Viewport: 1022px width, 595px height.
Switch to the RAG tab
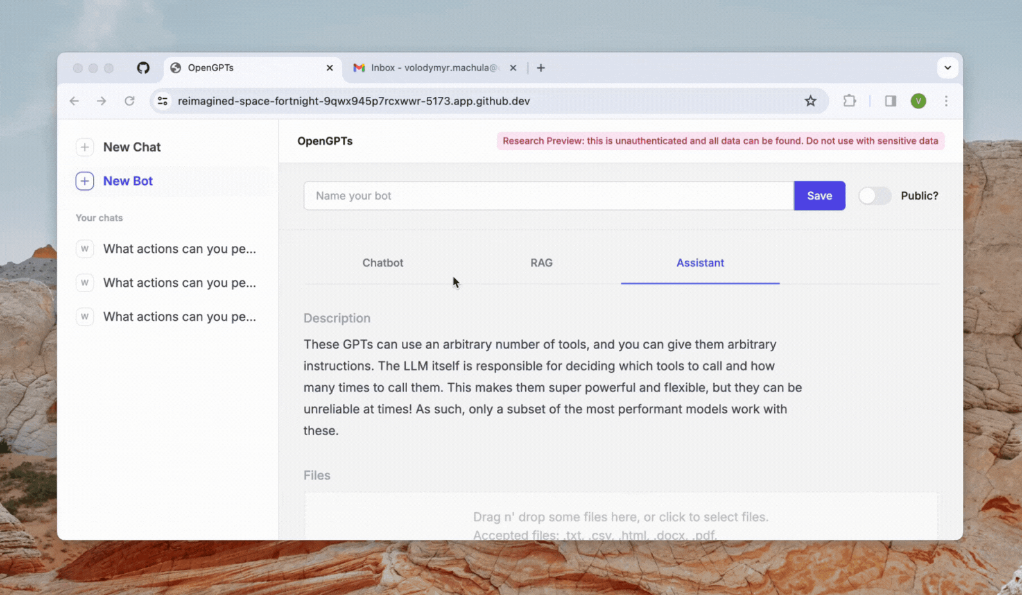[x=541, y=263]
